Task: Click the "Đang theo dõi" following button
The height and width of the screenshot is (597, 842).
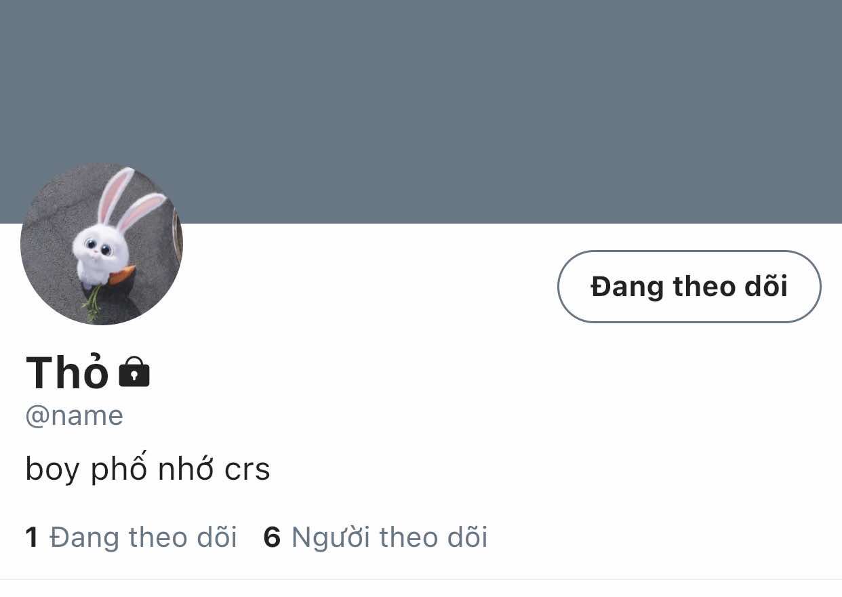Action: (689, 287)
